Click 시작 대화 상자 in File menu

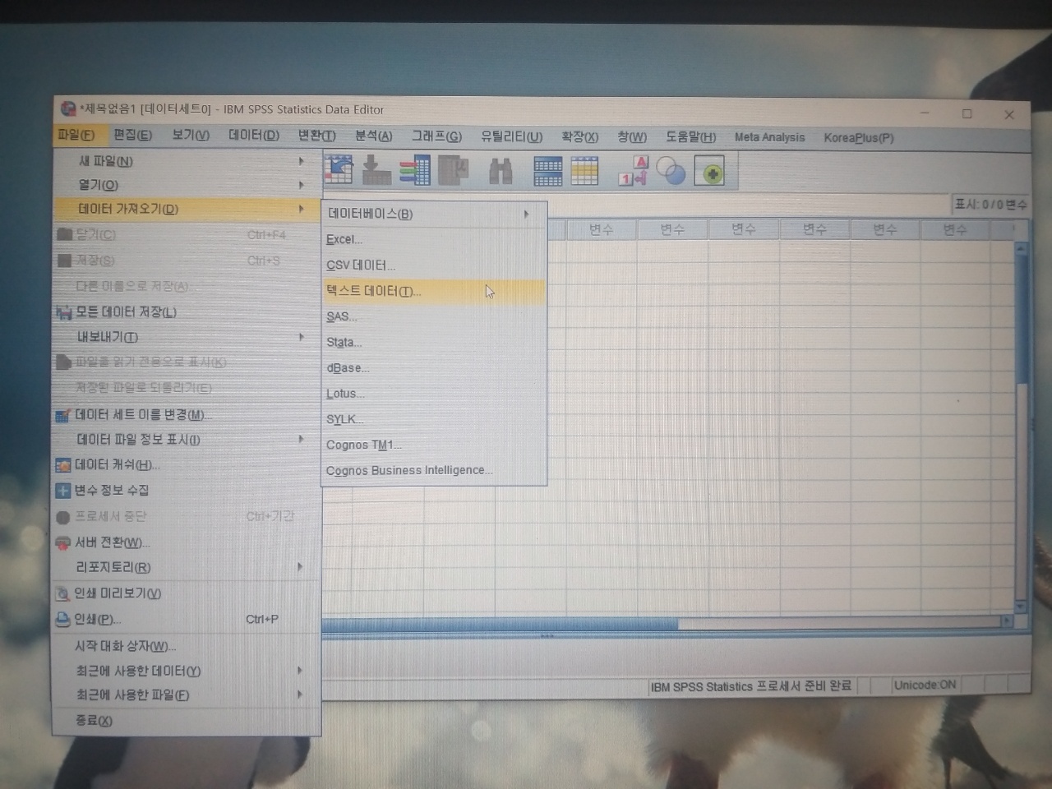187,646
